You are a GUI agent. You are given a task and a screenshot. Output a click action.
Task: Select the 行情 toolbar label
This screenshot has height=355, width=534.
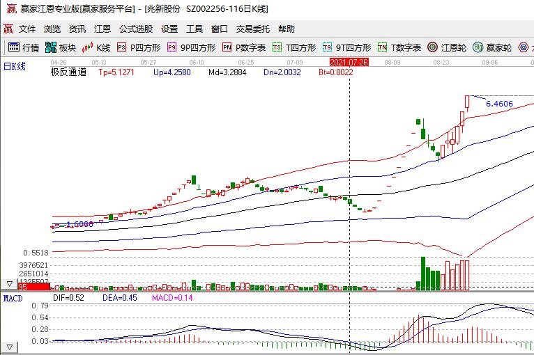pos(31,48)
